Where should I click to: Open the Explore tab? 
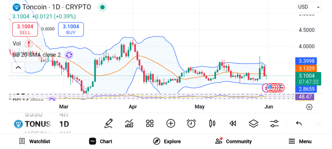pyautogui.click(x=167, y=141)
